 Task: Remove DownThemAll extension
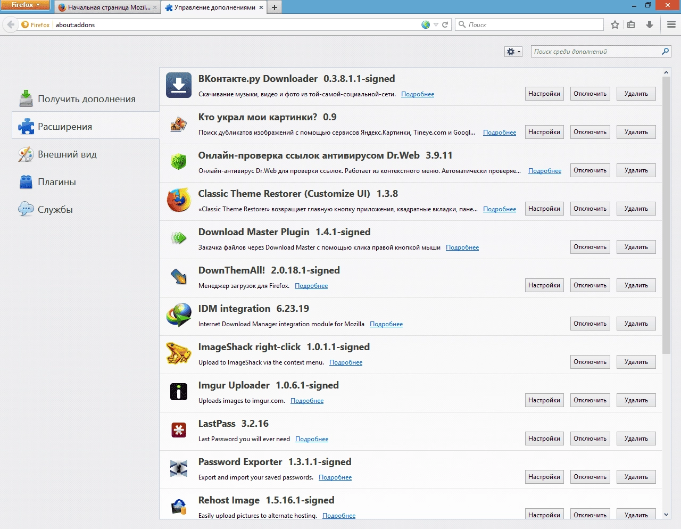pos(636,285)
